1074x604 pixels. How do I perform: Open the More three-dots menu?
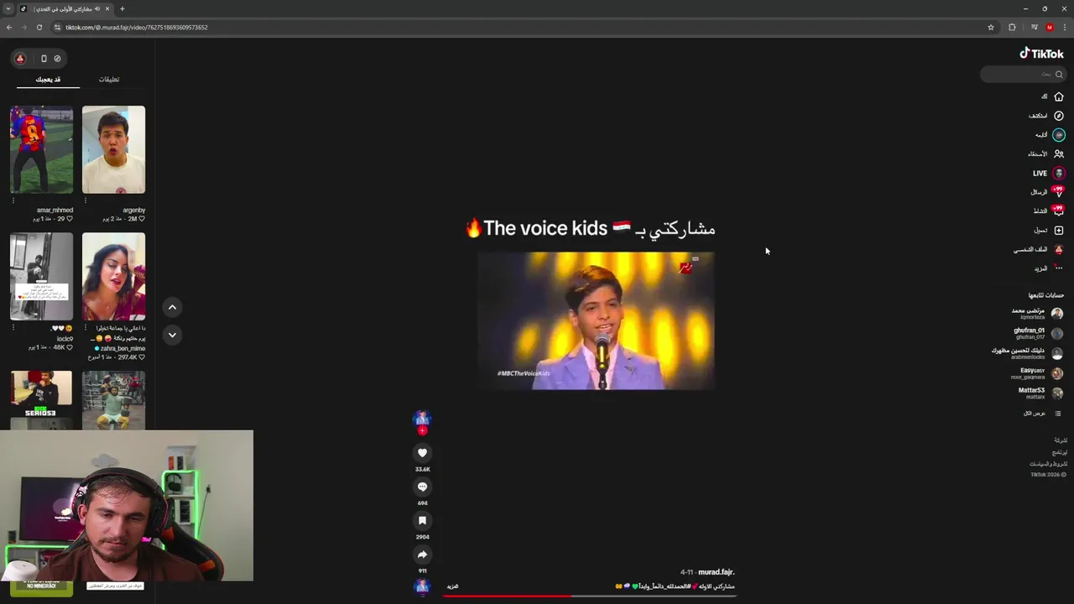(1059, 268)
